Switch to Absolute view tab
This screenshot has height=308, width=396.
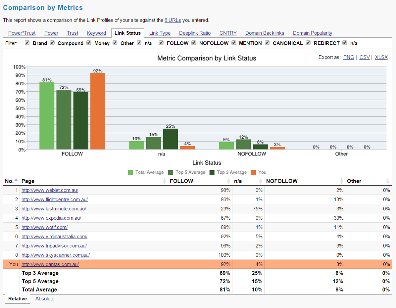(45, 299)
